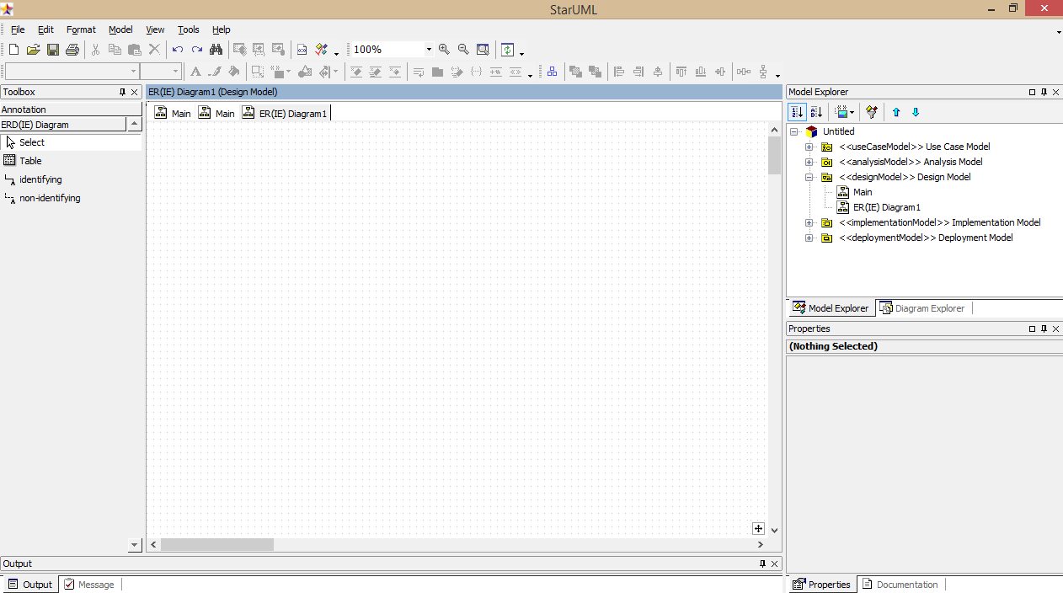
Task: Click the New Project toolbar icon
Action: [x=13, y=50]
